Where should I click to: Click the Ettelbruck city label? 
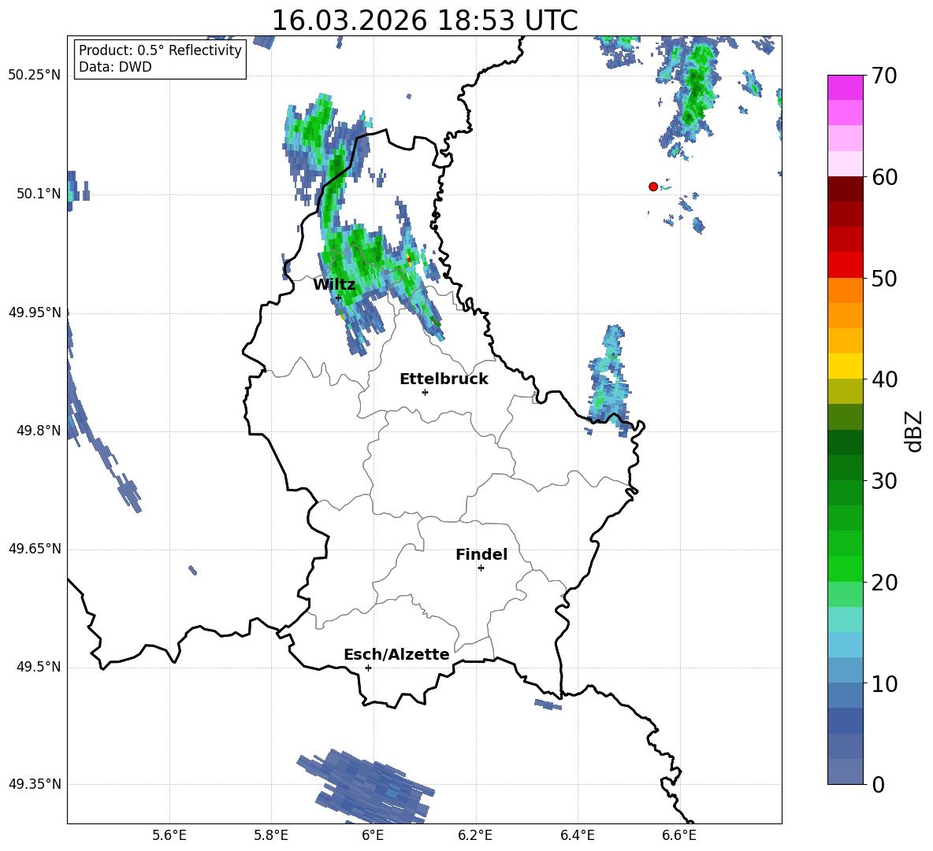click(444, 379)
